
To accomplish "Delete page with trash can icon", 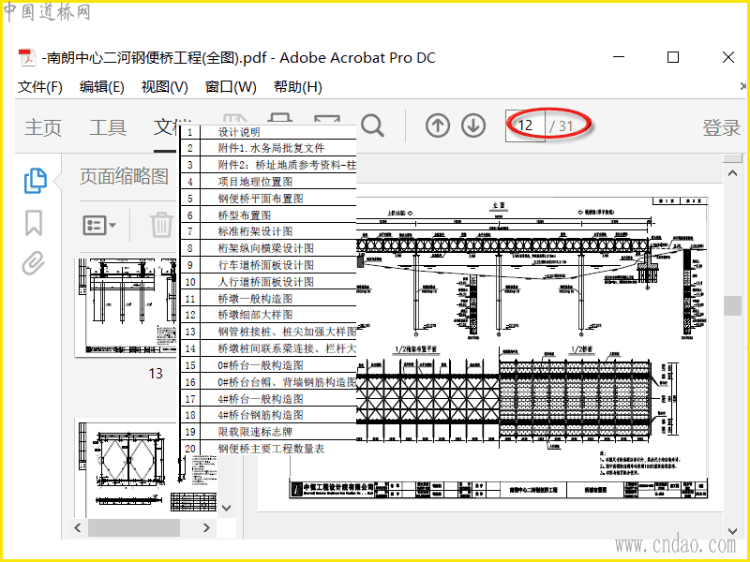I will click(x=161, y=225).
